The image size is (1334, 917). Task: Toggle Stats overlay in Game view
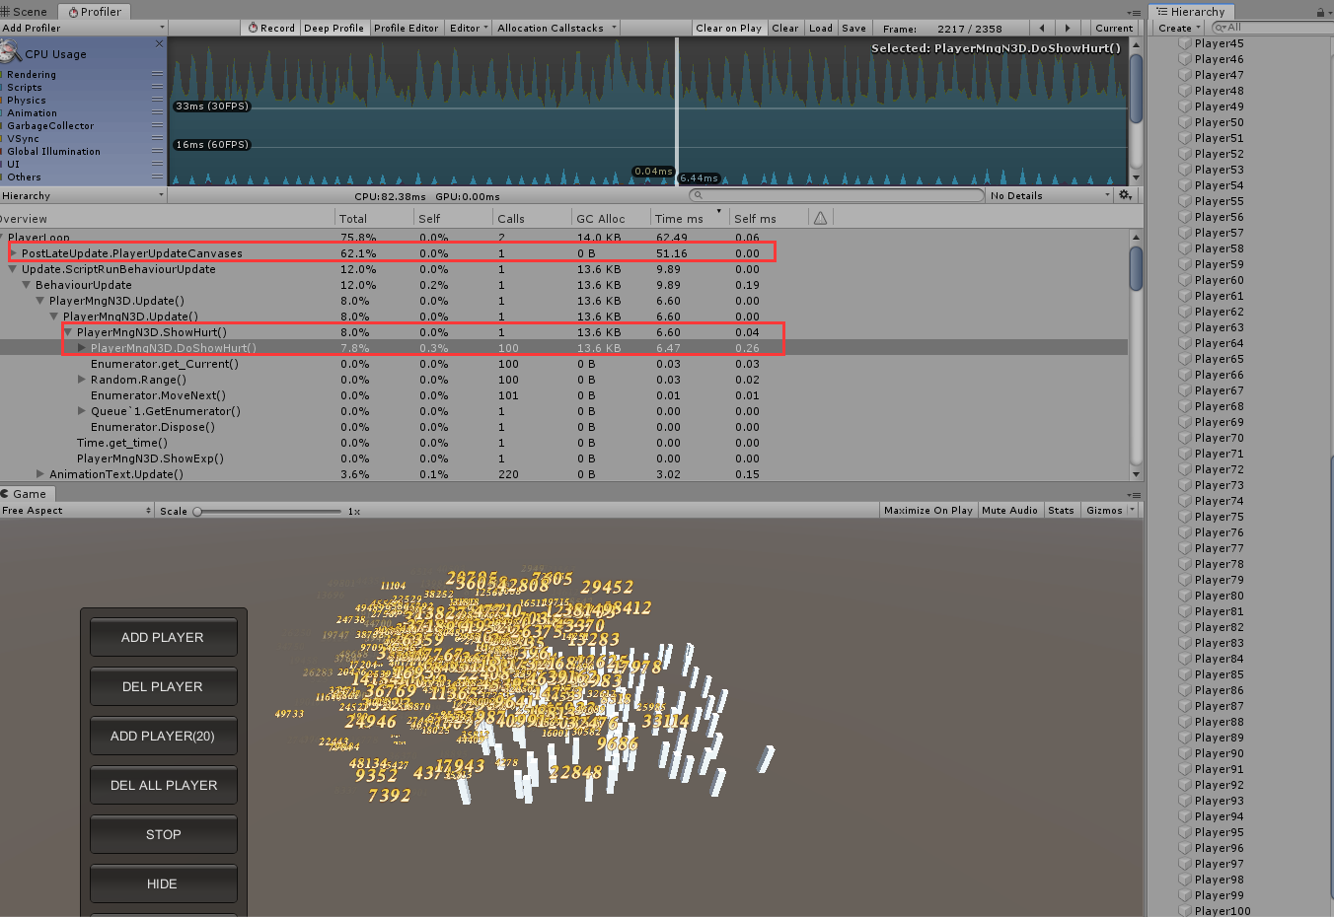1061,510
